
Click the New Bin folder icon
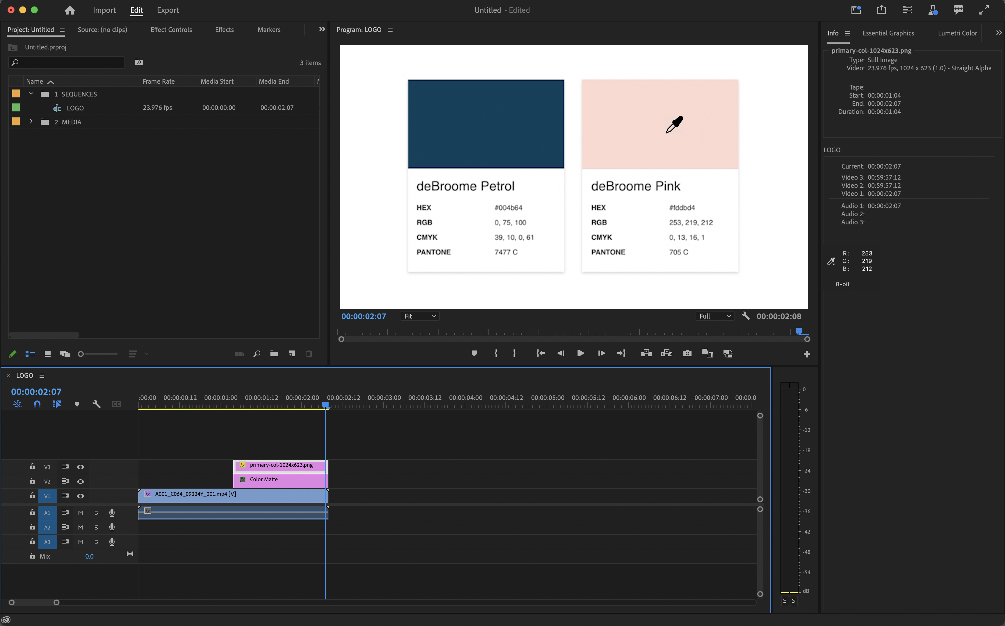(x=274, y=354)
